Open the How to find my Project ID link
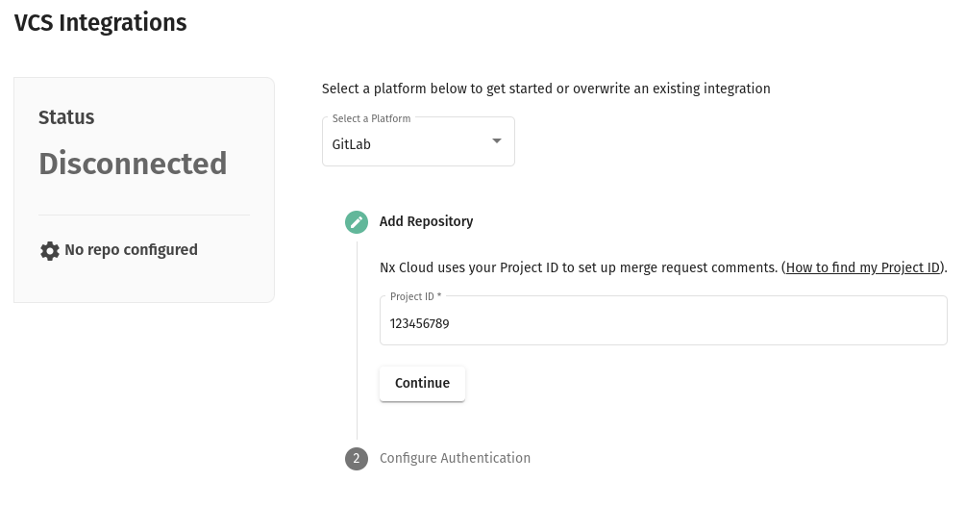Screen dimensions: 965x507 coord(862,267)
